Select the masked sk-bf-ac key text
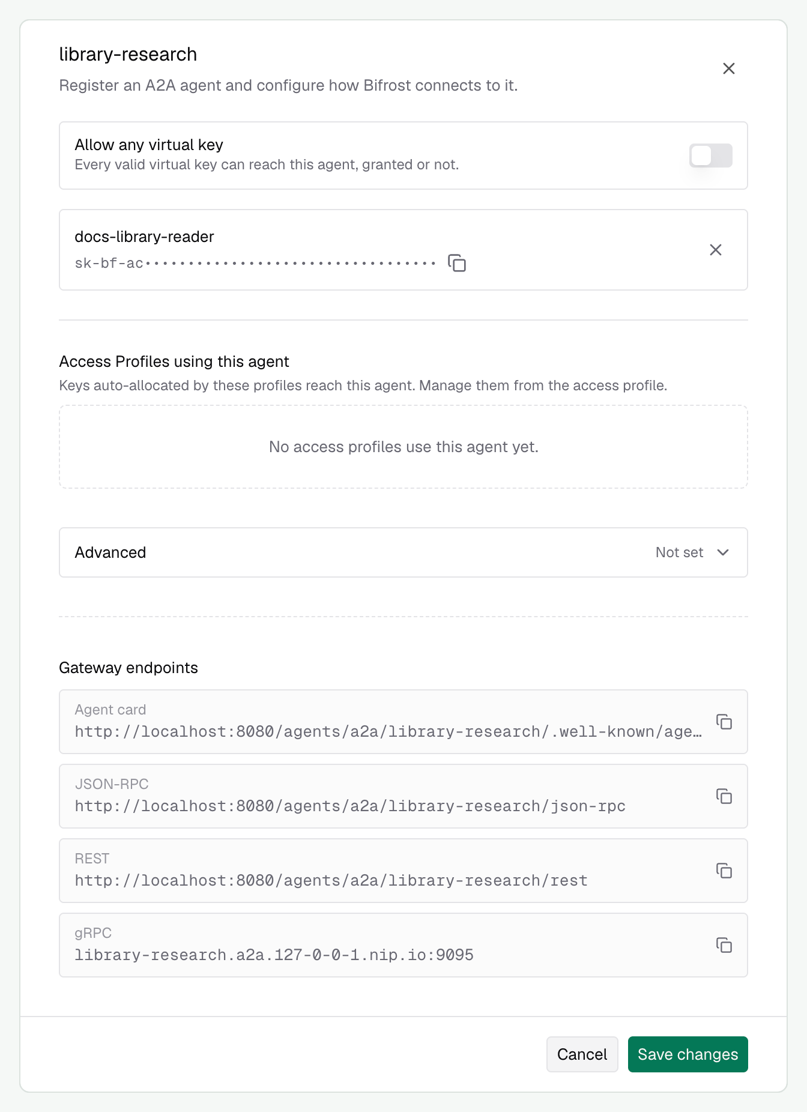 [x=255, y=263]
